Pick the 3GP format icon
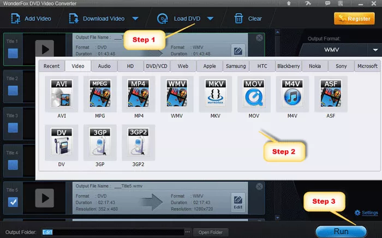 (x=100, y=142)
